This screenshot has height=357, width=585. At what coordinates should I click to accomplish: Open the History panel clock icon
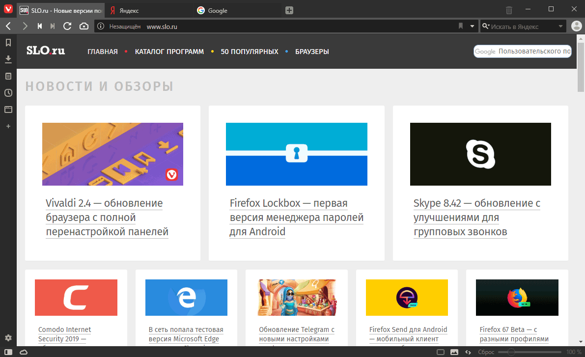[8, 93]
